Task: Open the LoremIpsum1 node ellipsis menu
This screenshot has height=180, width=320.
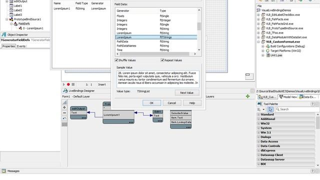Action: [x=131, y=122]
